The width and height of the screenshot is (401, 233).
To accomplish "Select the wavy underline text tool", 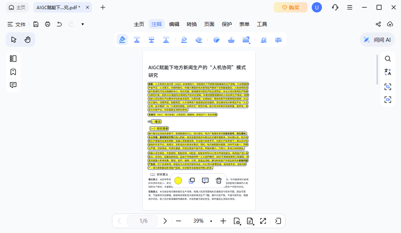I will (166, 40).
